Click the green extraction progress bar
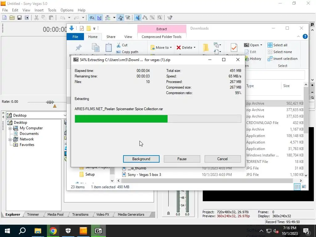Screen dimensions: 316x237 [121, 119]
